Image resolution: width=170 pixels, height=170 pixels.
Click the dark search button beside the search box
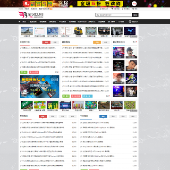136,15
